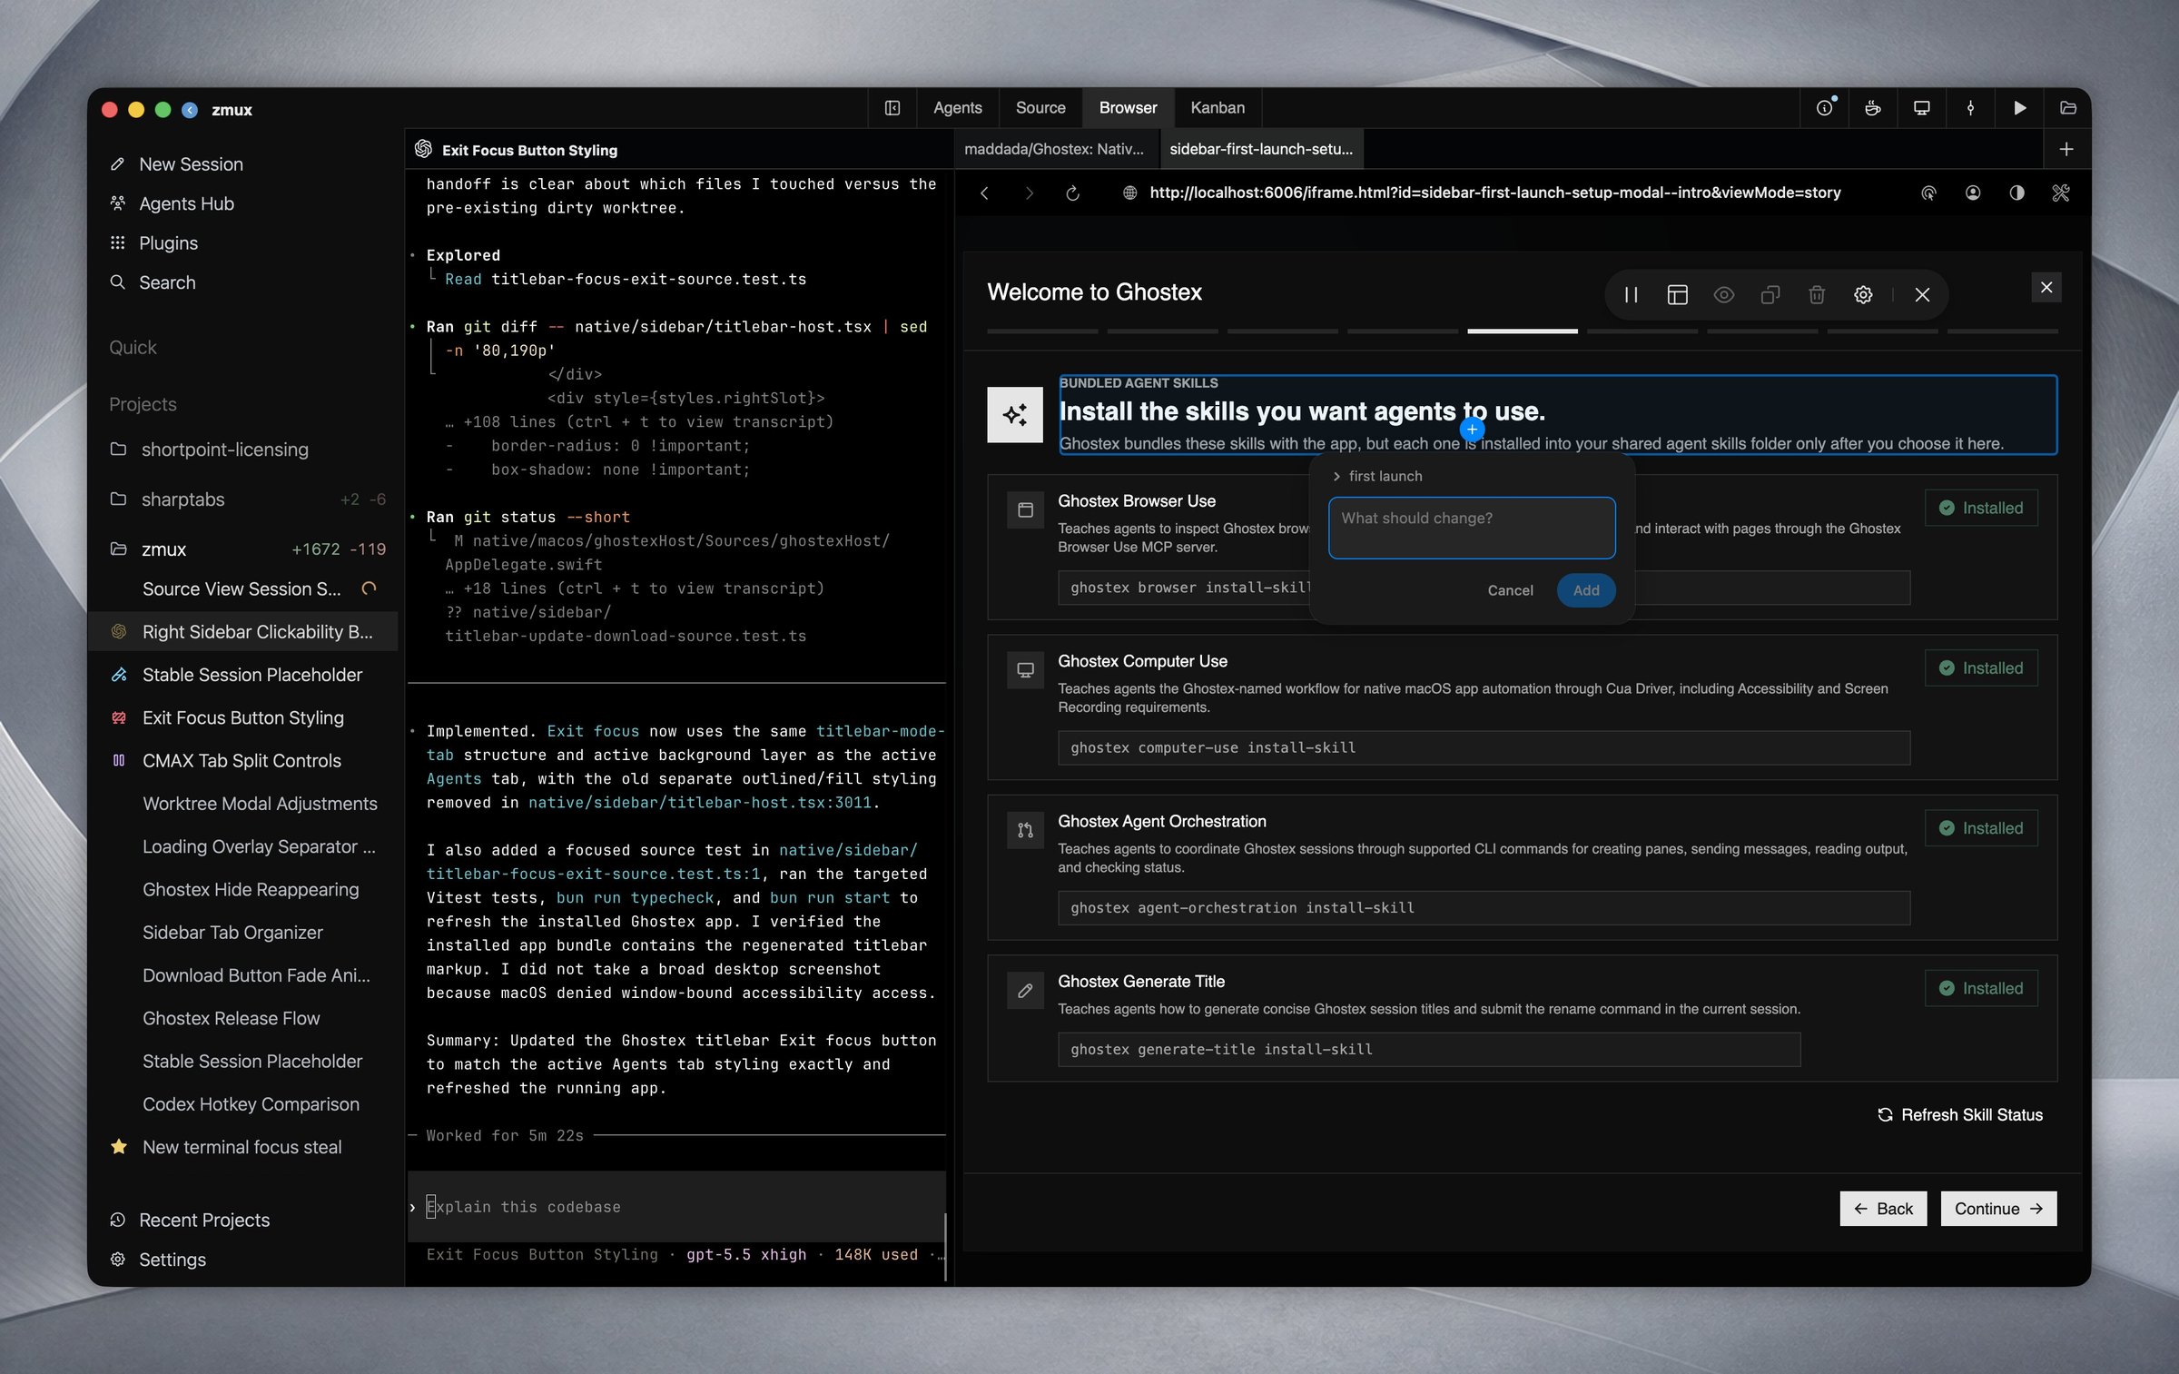2179x1374 pixels.
Task: Open browser dev tools wrench icon
Action: (x=2061, y=193)
